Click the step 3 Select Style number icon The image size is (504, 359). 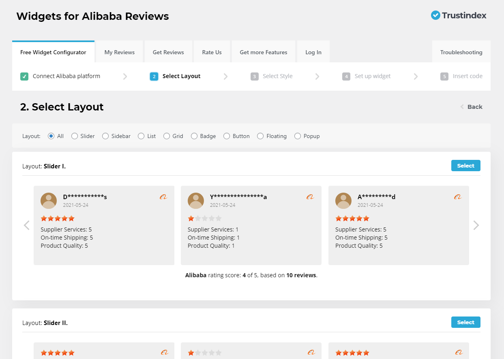[255, 76]
